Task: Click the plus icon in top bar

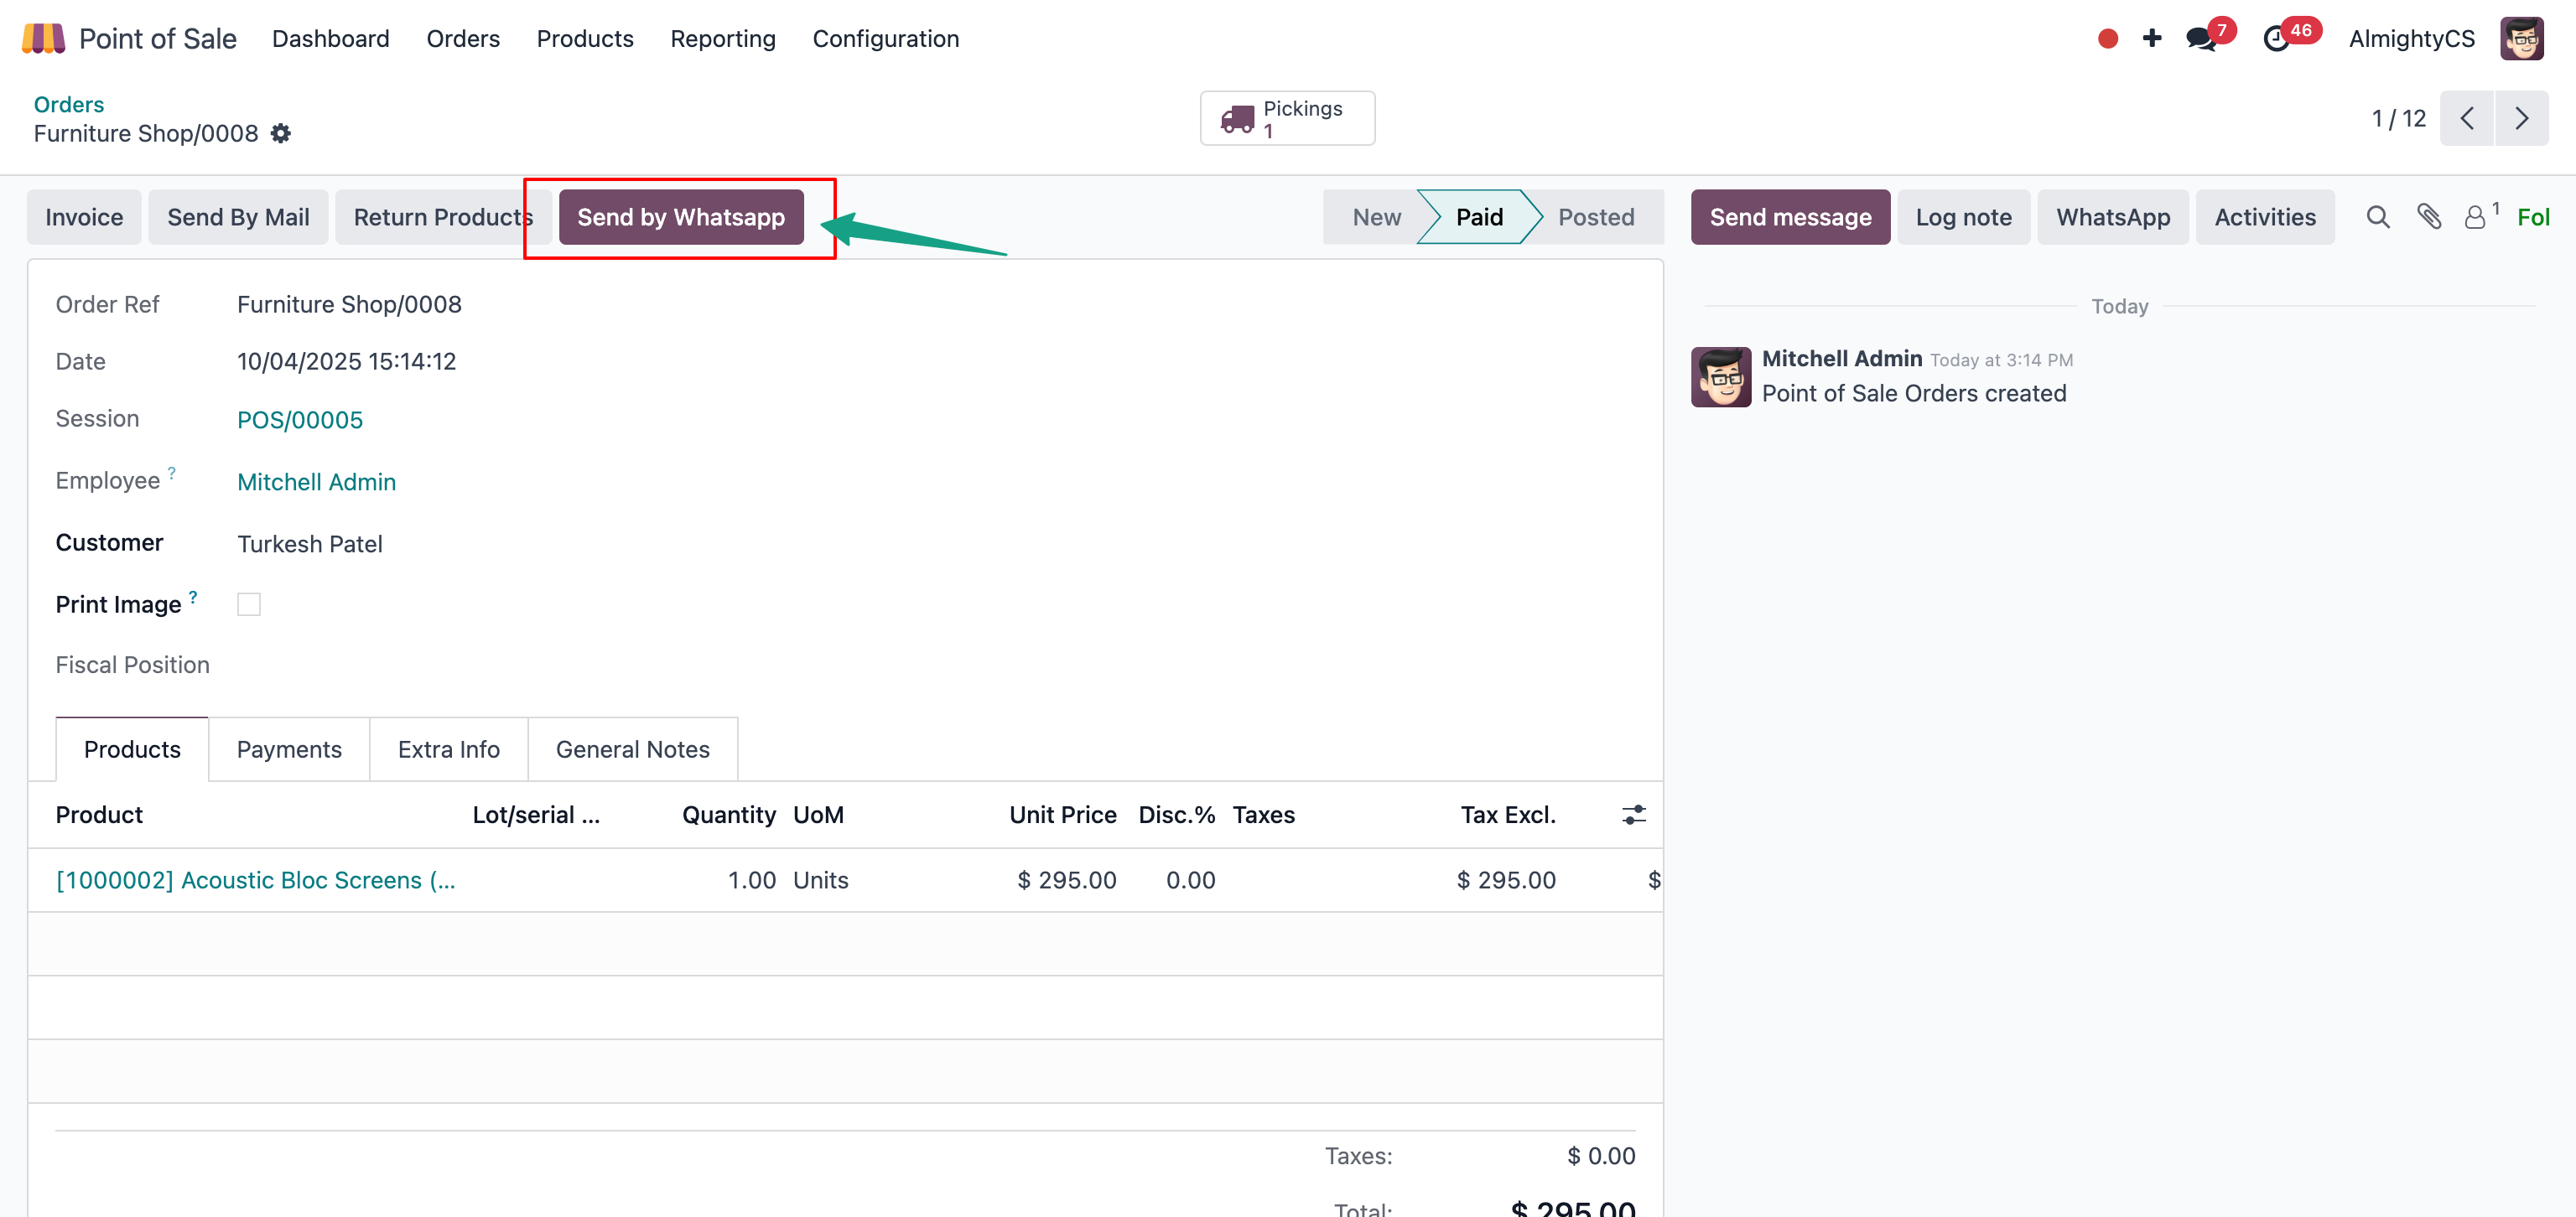Action: point(2151,38)
